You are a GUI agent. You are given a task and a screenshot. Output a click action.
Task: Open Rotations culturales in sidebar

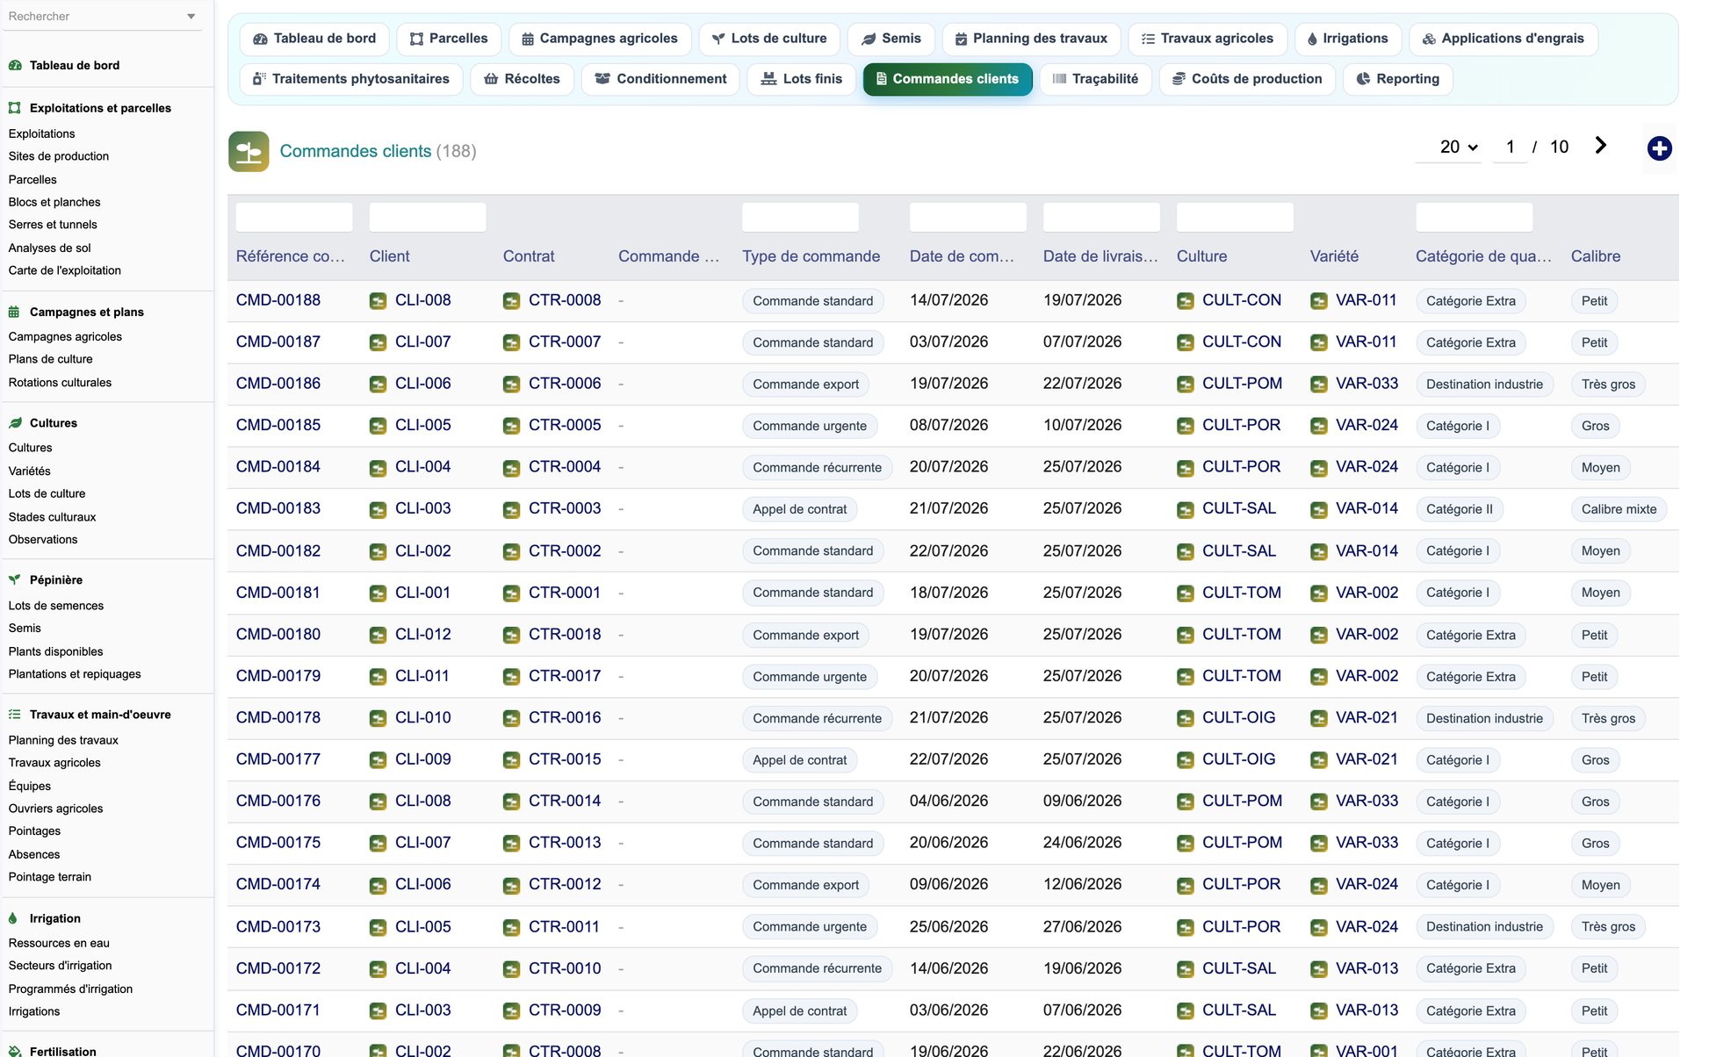click(x=60, y=383)
